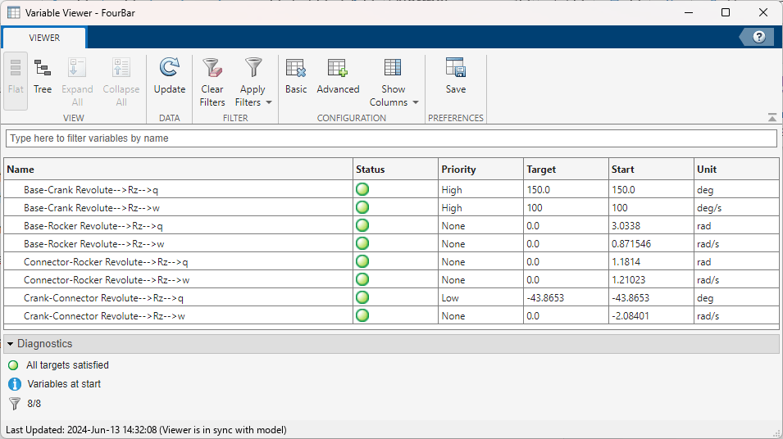783x439 pixels.
Task: Open Apply Filters dropdown
Action: [x=253, y=82]
